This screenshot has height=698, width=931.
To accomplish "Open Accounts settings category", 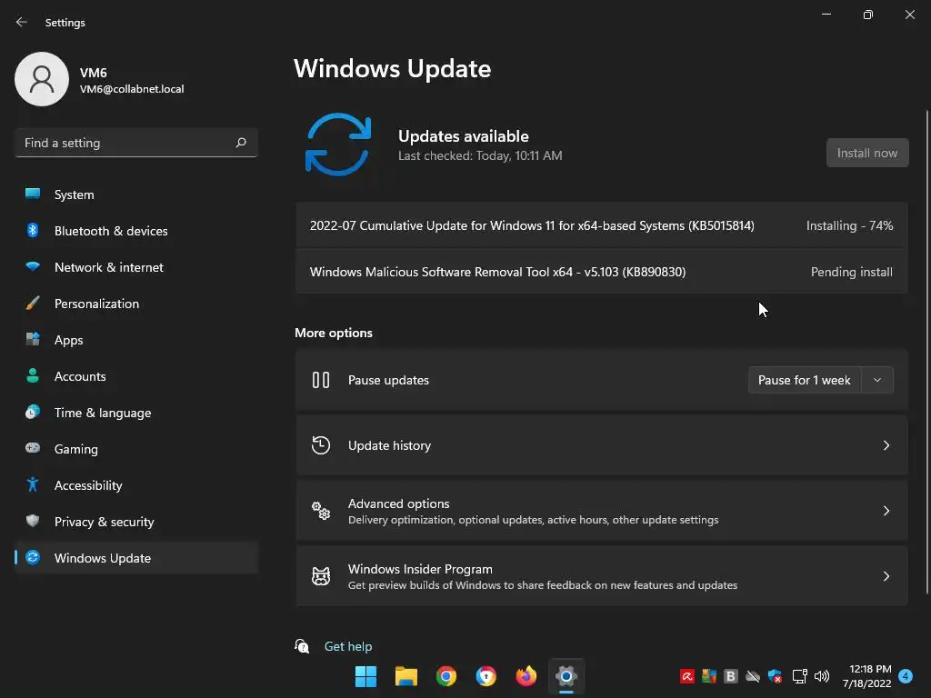I will tap(136, 376).
